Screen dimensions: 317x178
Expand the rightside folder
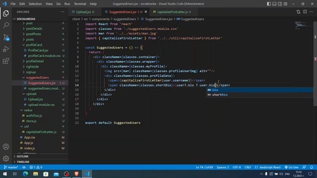coord(32,67)
